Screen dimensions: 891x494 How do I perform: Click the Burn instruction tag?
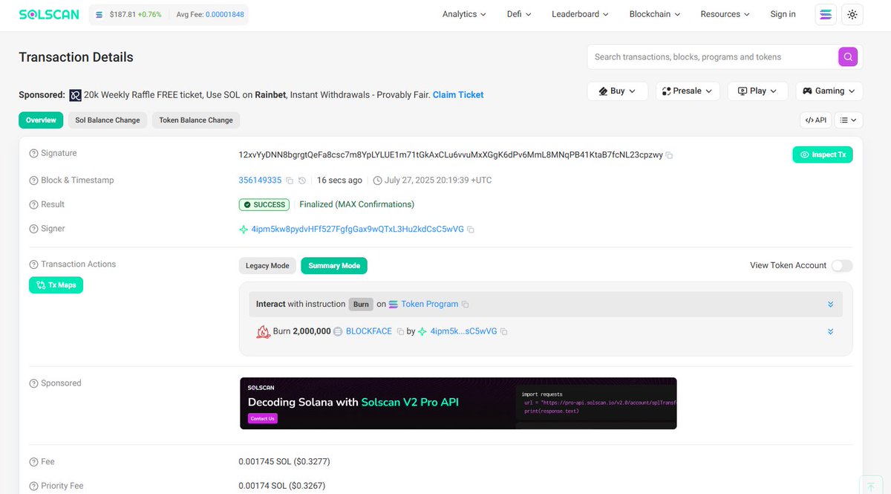click(x=361, y=305)
